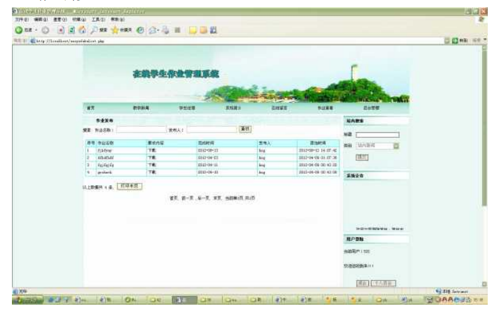This screenshot has height=312, width=499.
Task: Click the 作业名称 search input field
Action: point(141,129)
